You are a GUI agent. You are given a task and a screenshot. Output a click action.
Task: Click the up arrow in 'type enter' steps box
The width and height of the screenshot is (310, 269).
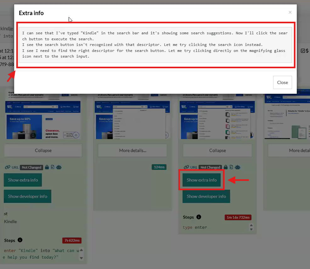[x=251, y=225]
